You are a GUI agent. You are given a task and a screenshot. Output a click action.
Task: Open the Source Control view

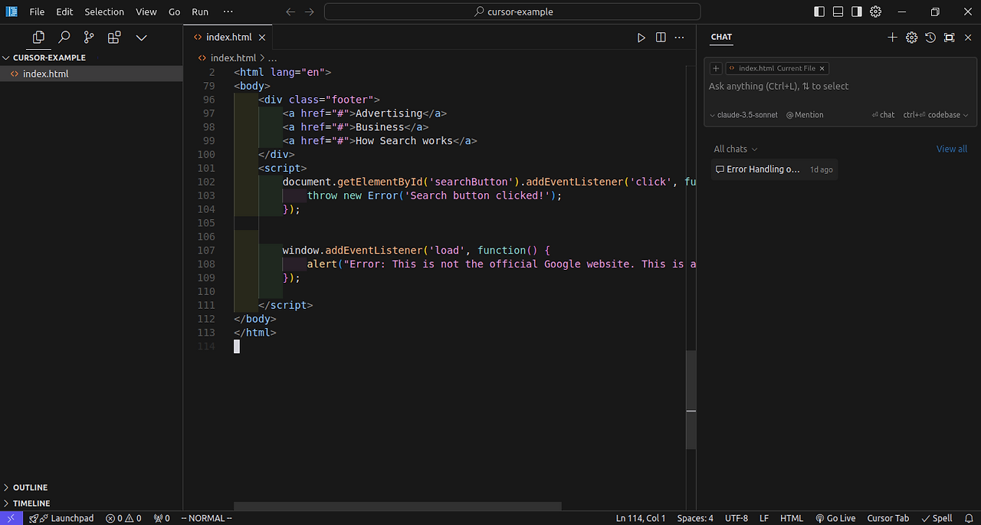point(89,37)
